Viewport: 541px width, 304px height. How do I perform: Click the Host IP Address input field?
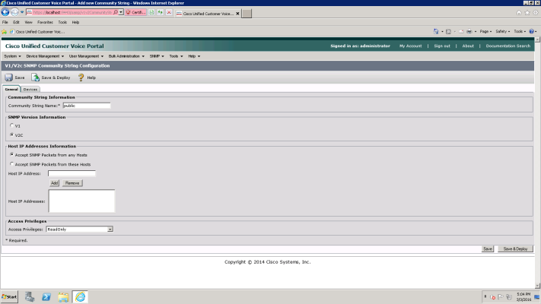[x=72, y=173]
